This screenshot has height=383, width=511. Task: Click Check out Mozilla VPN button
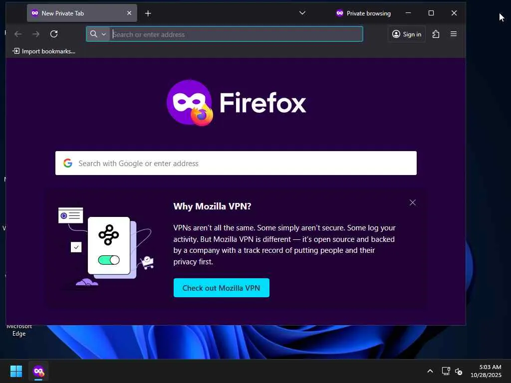(221, 288)
